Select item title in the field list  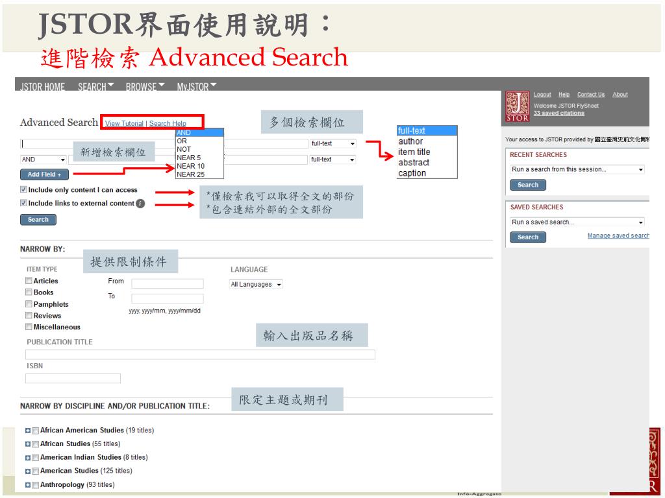pos(427,152)
